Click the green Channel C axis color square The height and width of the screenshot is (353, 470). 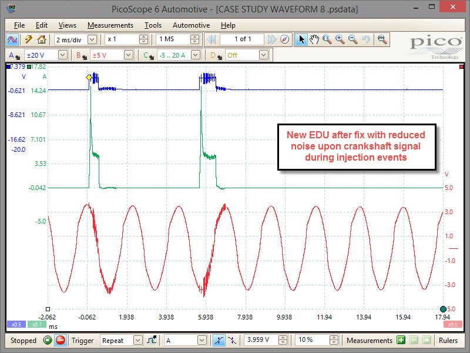[x=29, y=66]
